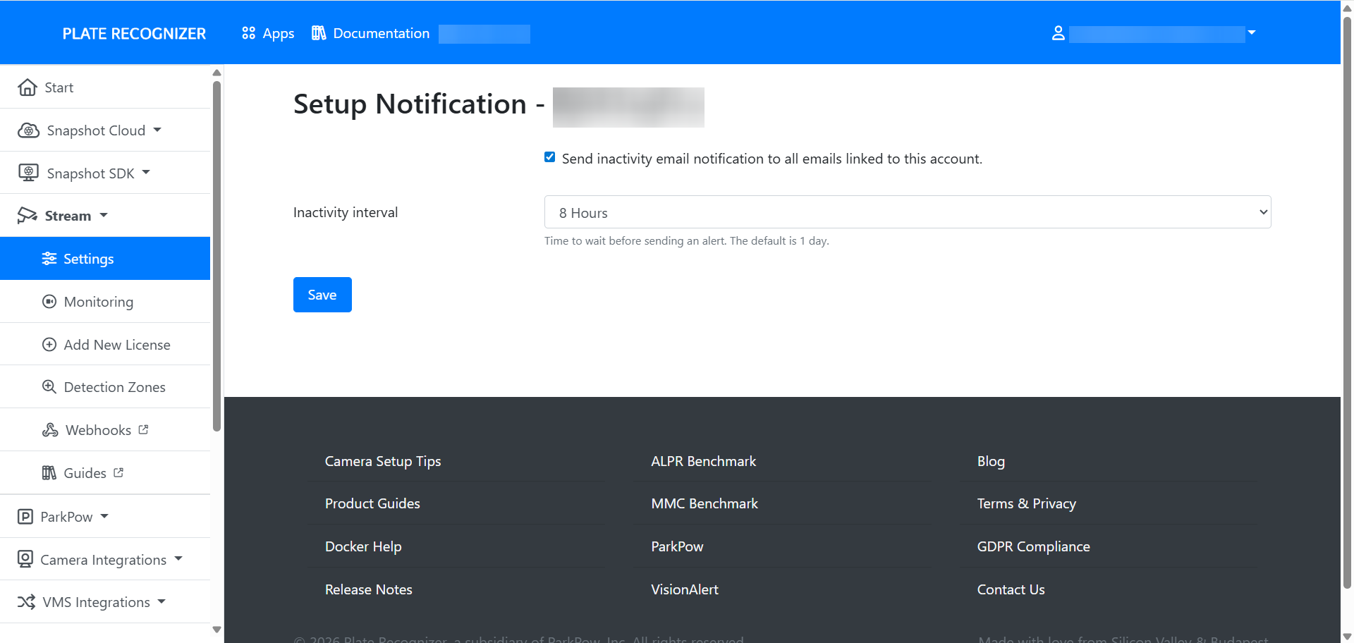This screenshot has height=643, width=1354.
Task: Open the Terms & Privacy footer link
Action: tap(1027, 503)
